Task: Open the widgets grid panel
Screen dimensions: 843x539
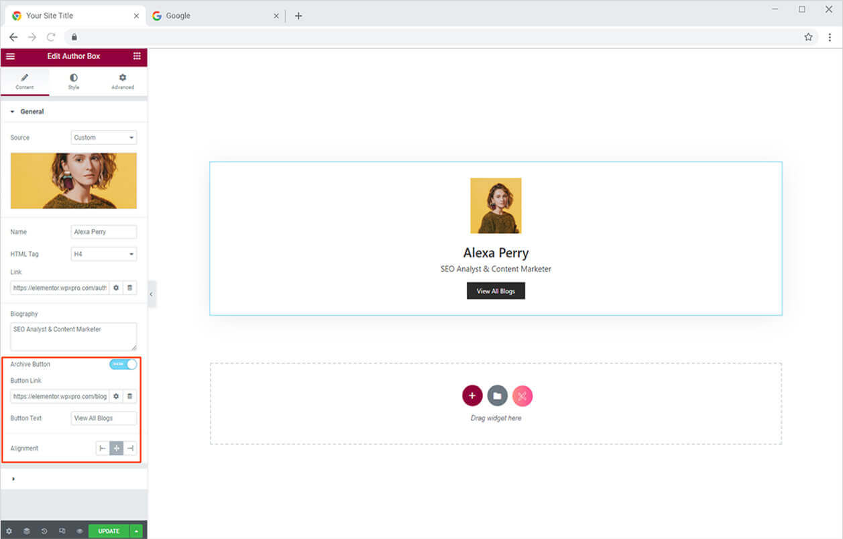Action: pos(137,56)
